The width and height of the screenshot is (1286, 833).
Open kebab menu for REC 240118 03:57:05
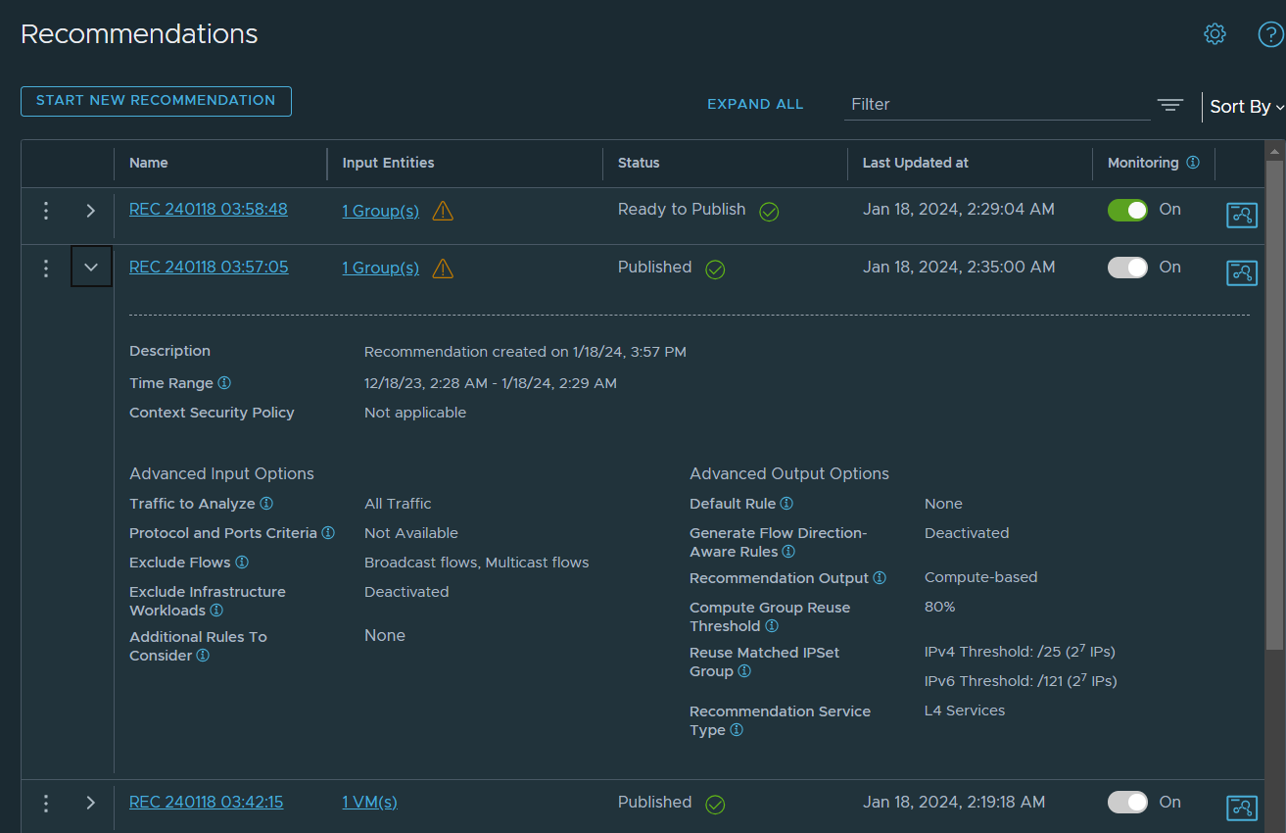45,268
